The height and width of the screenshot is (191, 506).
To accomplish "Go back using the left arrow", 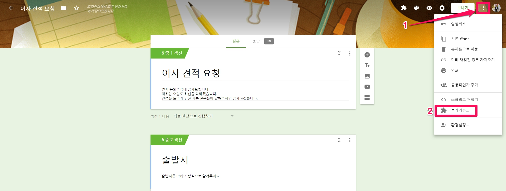I will tap(11, 8).
